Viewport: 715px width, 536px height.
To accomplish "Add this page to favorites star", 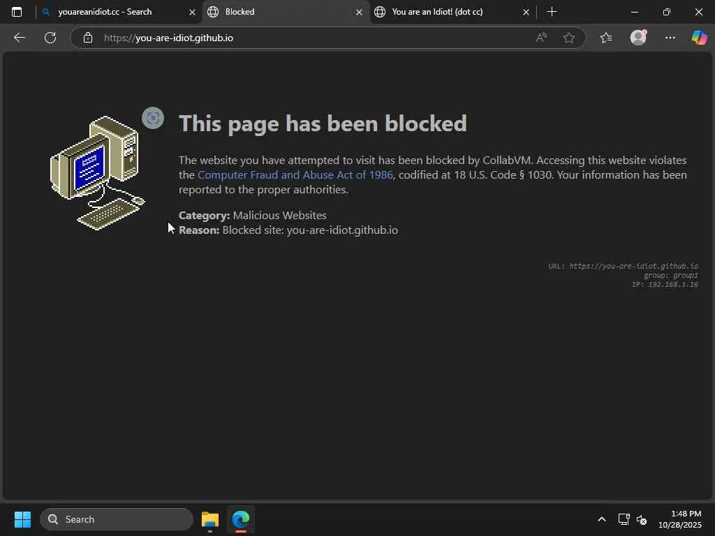I will [x=568, y=38].
